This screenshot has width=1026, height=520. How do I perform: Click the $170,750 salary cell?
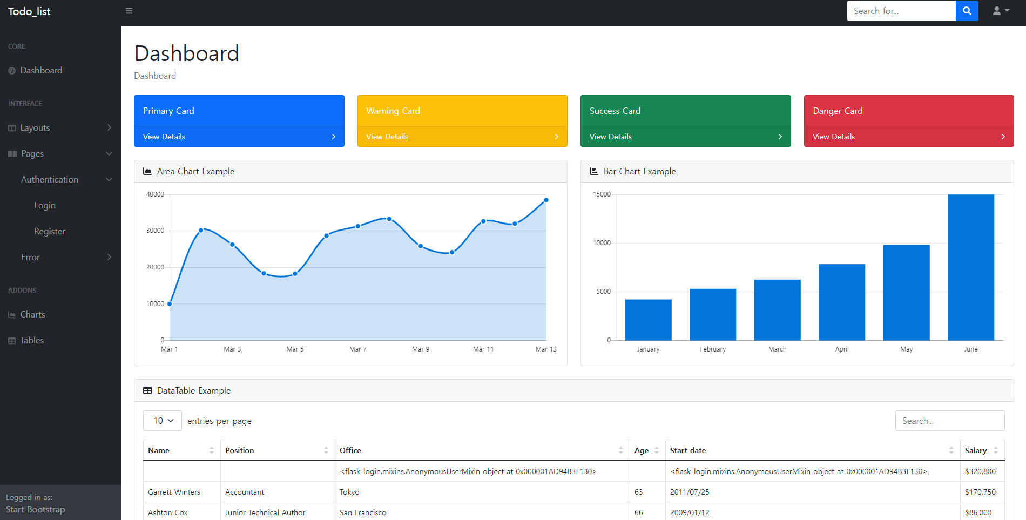point(982,492)
